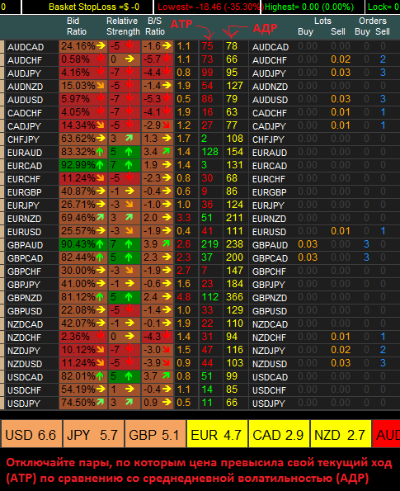Image resolution: width=400 pixels, height=491 pixels.
Task: Toggle the tan pair switch beside USDCHF row
Action: coord(2,390)
